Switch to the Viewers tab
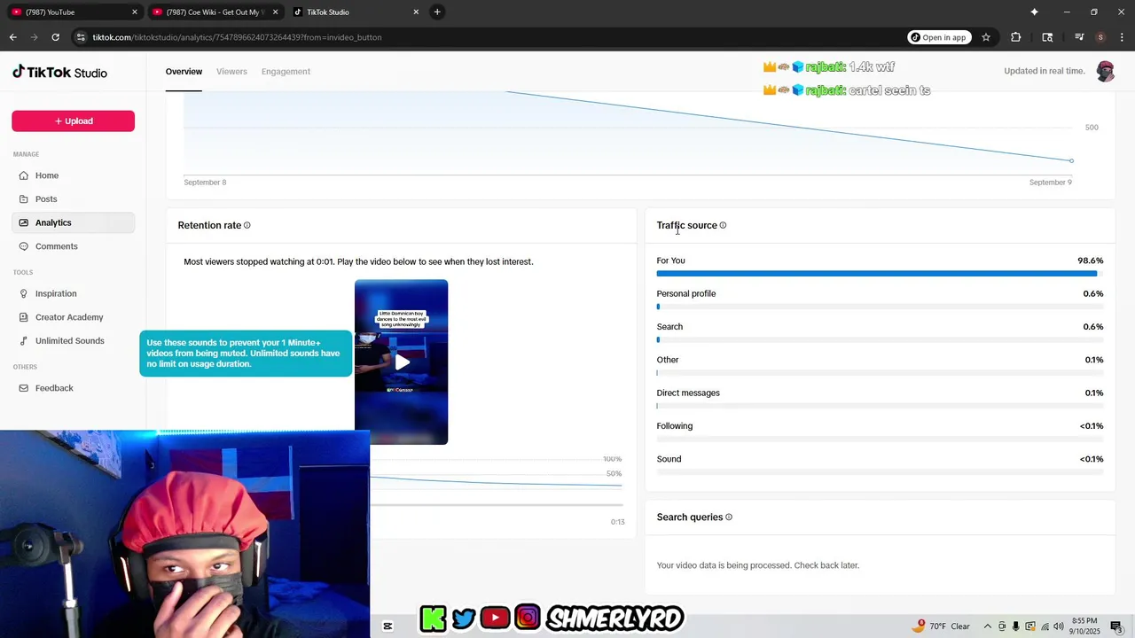The width and height of the screenshot is (1135, 638). pos(231,72)
